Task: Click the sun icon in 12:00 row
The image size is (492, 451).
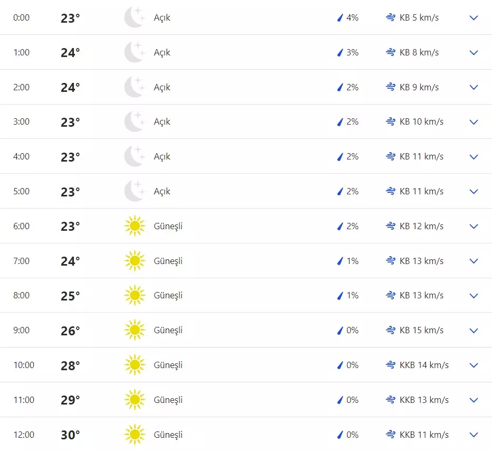Action: (x=134, y=435)
